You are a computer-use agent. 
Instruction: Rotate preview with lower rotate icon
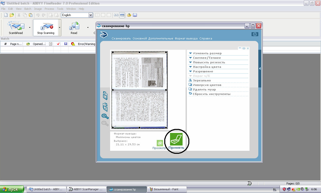tap(105, 107)
